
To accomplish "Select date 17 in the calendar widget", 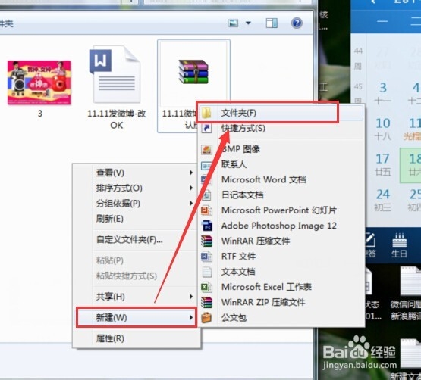I will click(x=383, y=164).
